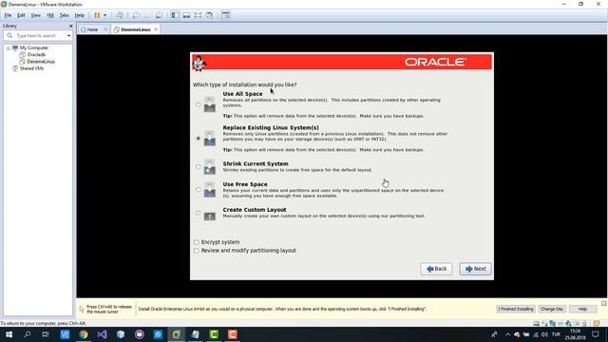608x342 pixels.
Task: Show hidden system tray icons
Action: 507,334
